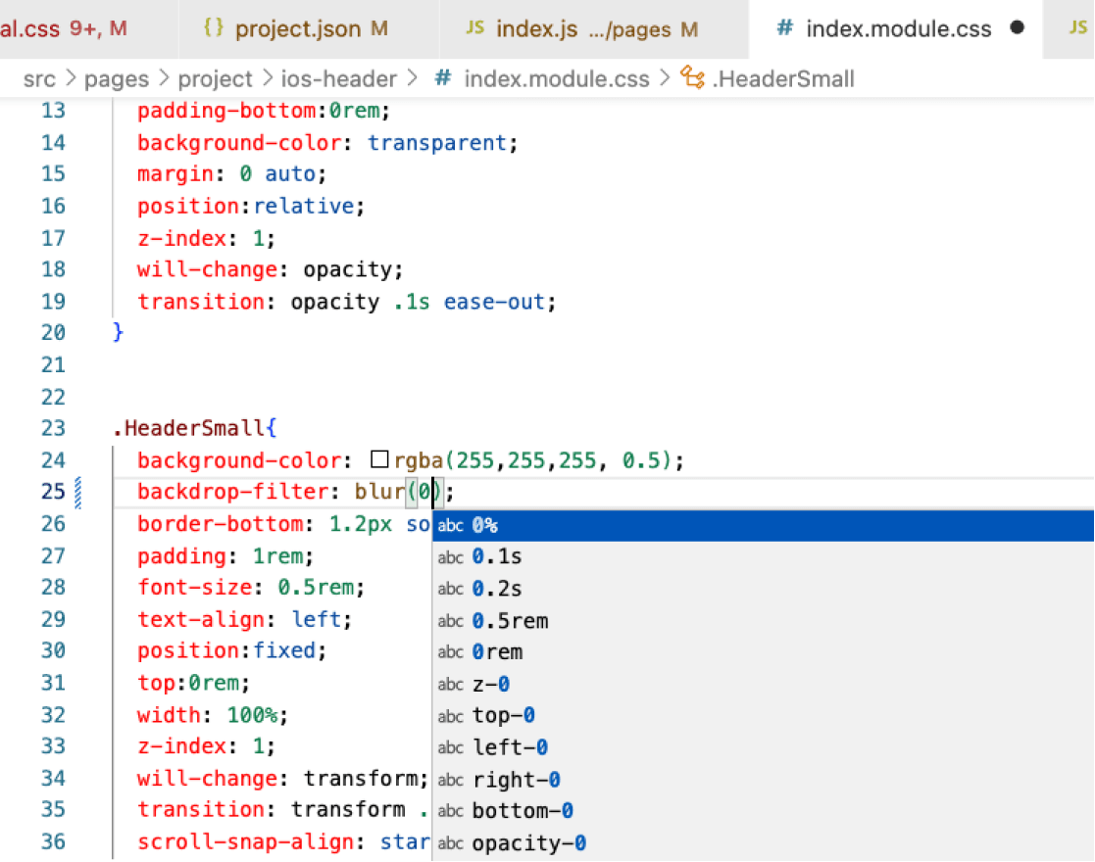Open the 'pages' breadcrumb folder
The width and height of the screenshot is (1095, 862).
117,78
